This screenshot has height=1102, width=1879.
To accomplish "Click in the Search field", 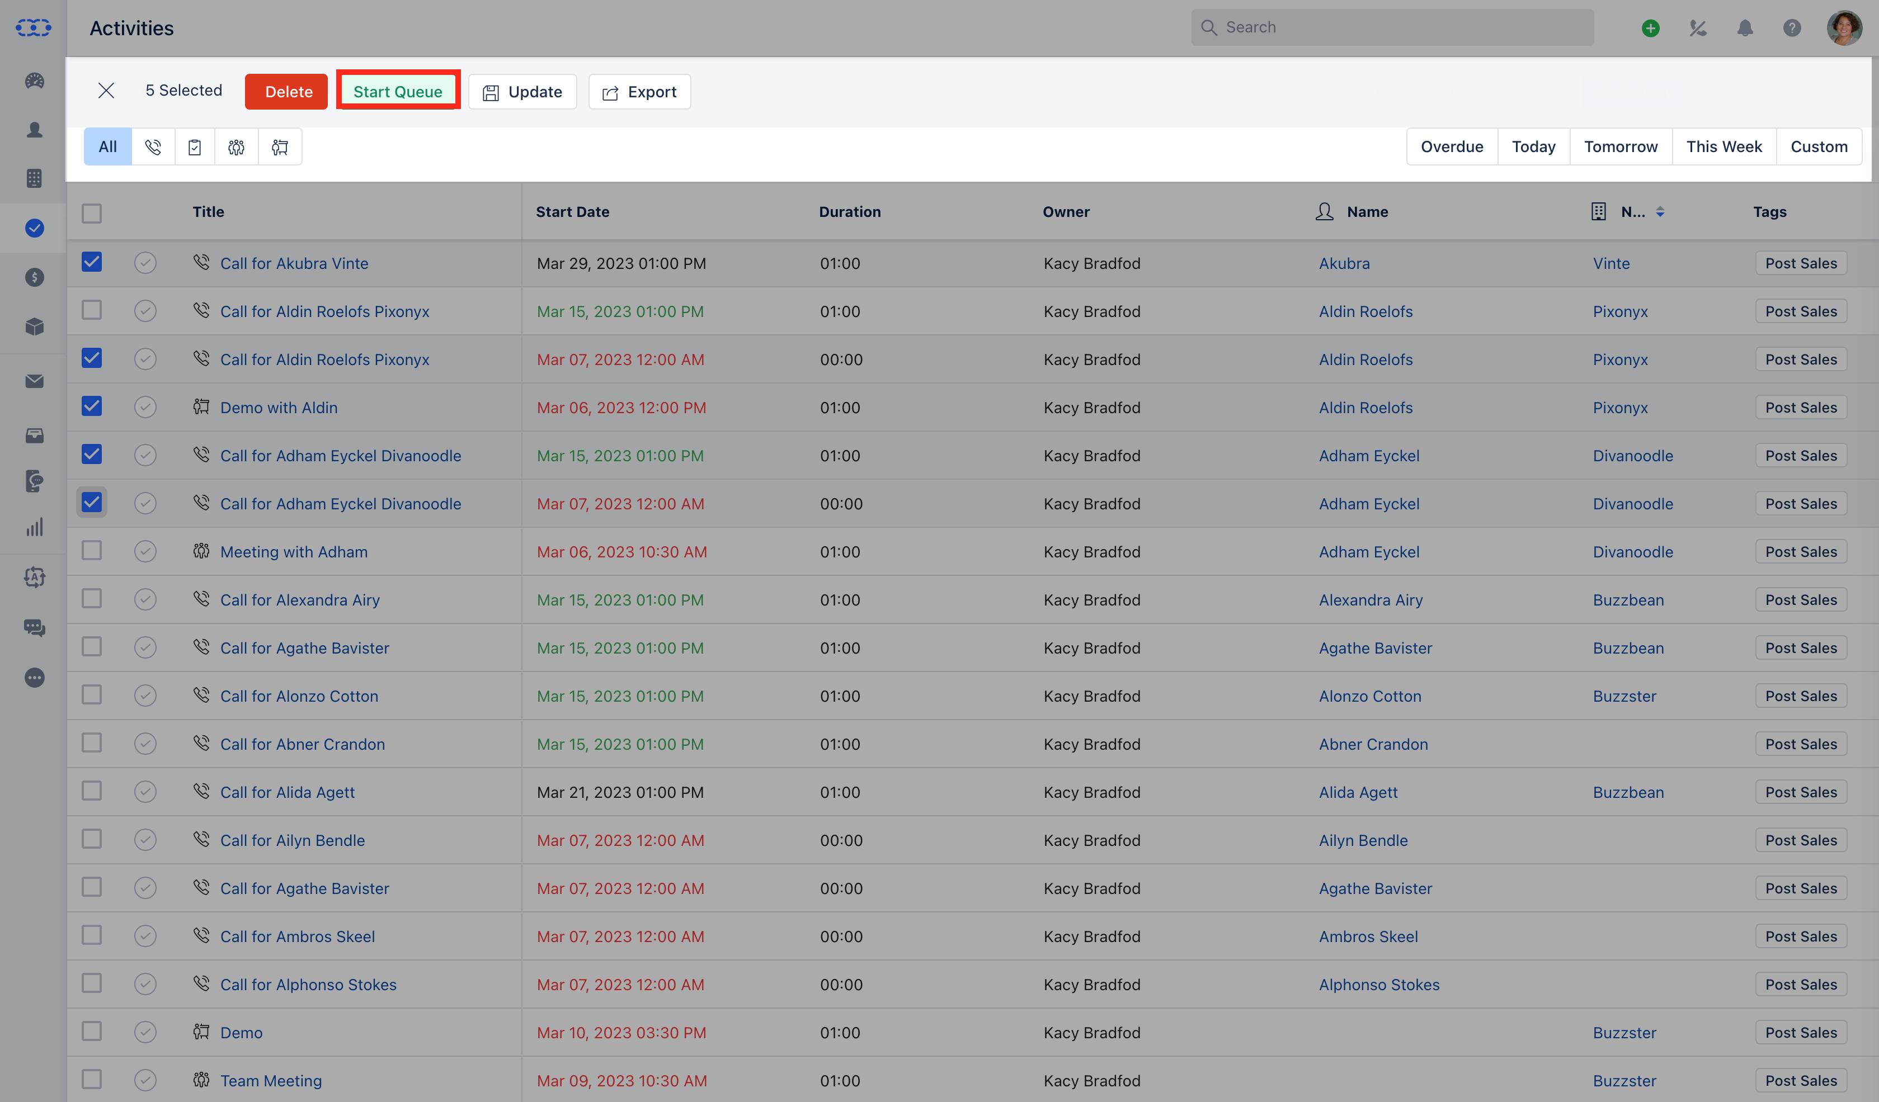I will pyautogui.click(x=1392, y=27).
